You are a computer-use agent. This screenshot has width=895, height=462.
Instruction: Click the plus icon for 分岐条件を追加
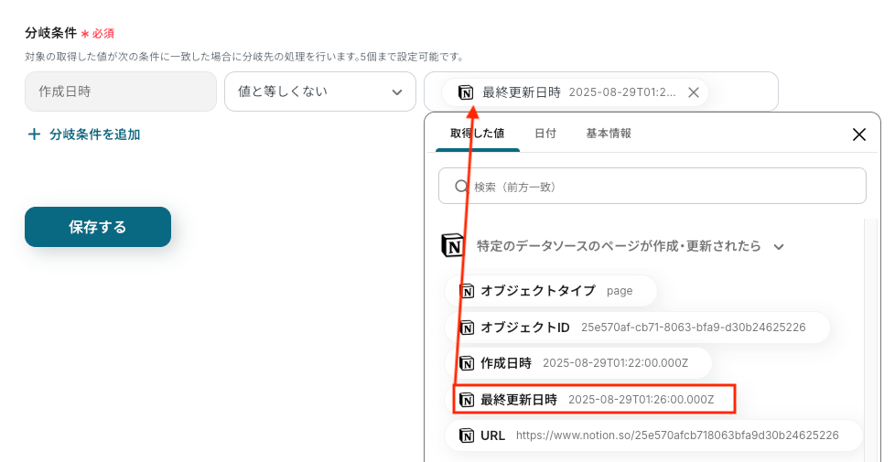(34, 134)
